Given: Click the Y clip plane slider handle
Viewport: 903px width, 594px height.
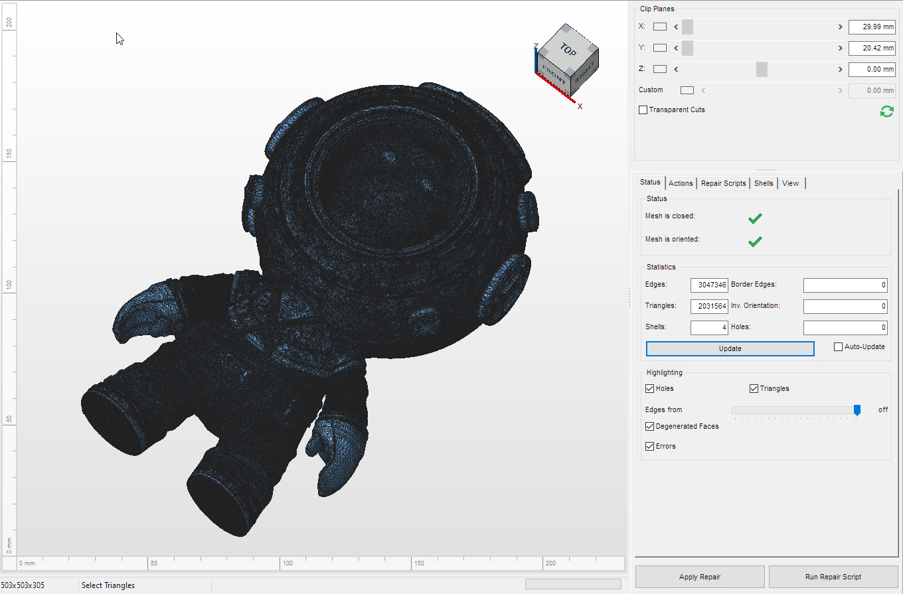Looking at the screenshot, I should [x=687, y=48].
